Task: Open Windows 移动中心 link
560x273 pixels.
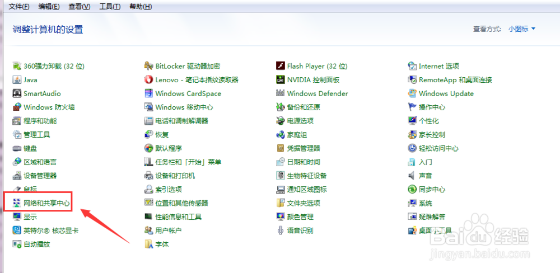Action: pyautogui.click(x=184, y=107)
